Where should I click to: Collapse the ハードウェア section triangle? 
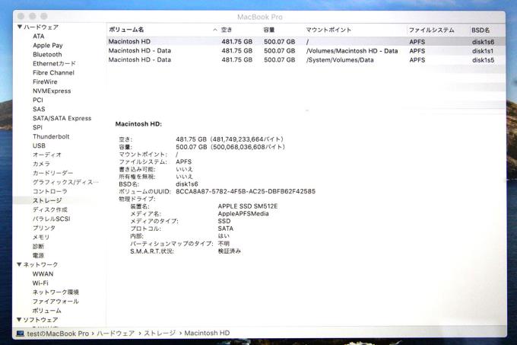[x=20, y=27]
